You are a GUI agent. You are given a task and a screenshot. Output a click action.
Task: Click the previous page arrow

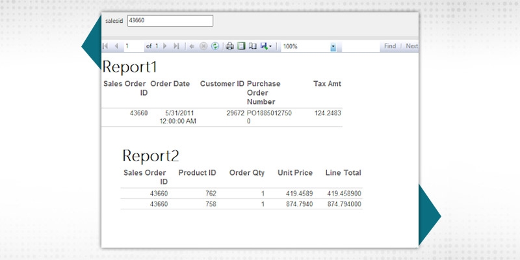tap(116, 46)
